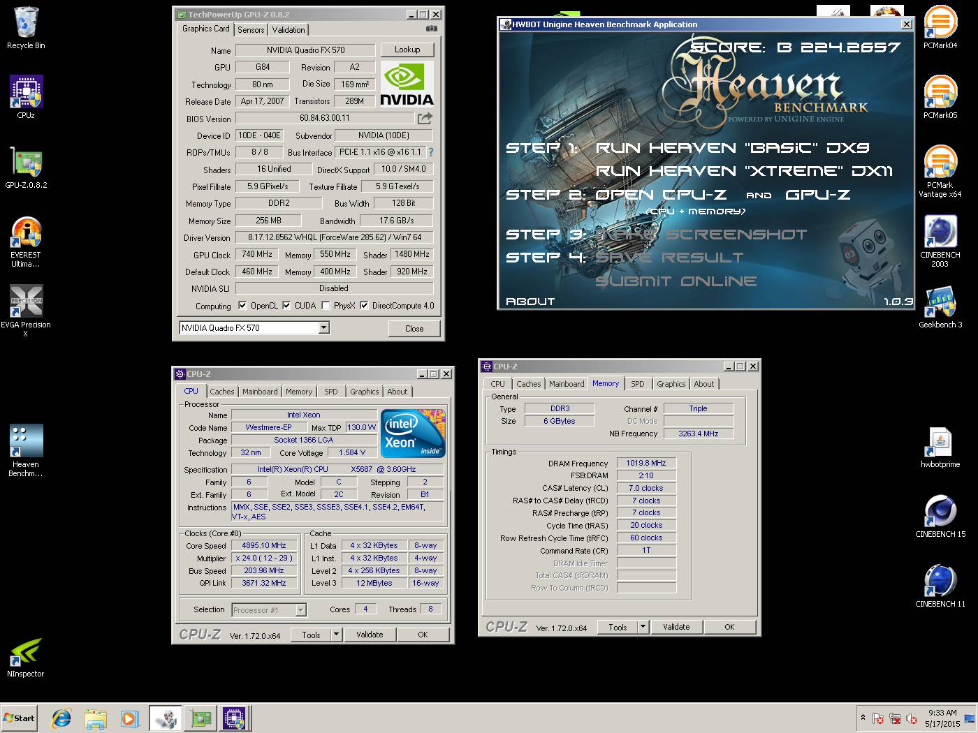Click the GPU Name field NVIDIA Quadro FX 570
This screenshot has width=978, height=733.
tap(305, 50)
